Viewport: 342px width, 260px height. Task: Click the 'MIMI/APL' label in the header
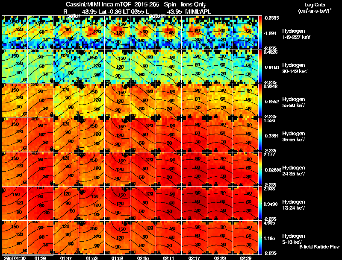198,12
